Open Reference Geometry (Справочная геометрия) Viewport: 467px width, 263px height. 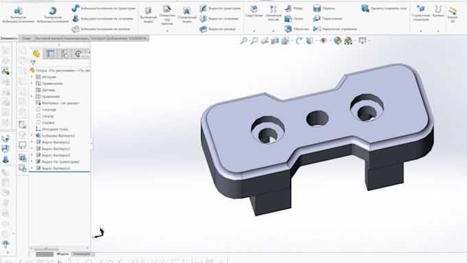[x=421, y=14]
